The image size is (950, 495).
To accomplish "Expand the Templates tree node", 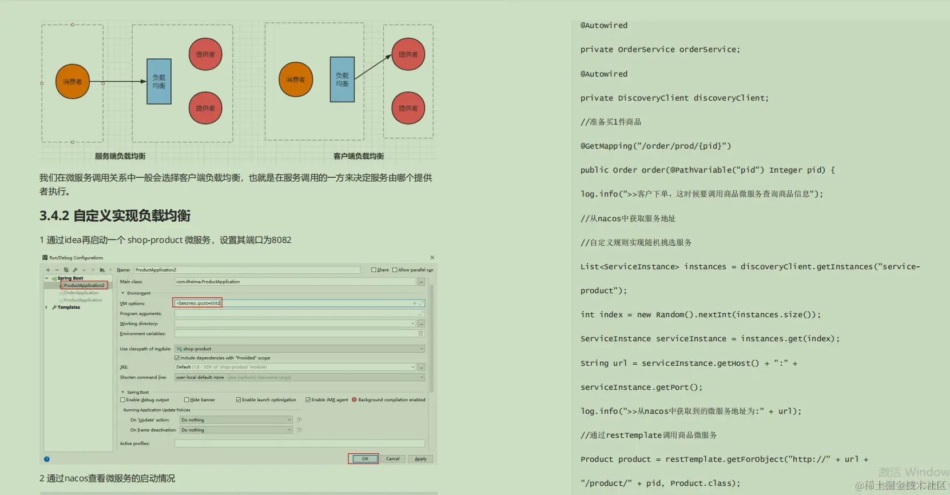I will click(46, 307).
